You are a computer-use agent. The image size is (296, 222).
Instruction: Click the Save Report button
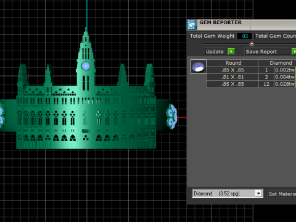[x=268, y=51]
